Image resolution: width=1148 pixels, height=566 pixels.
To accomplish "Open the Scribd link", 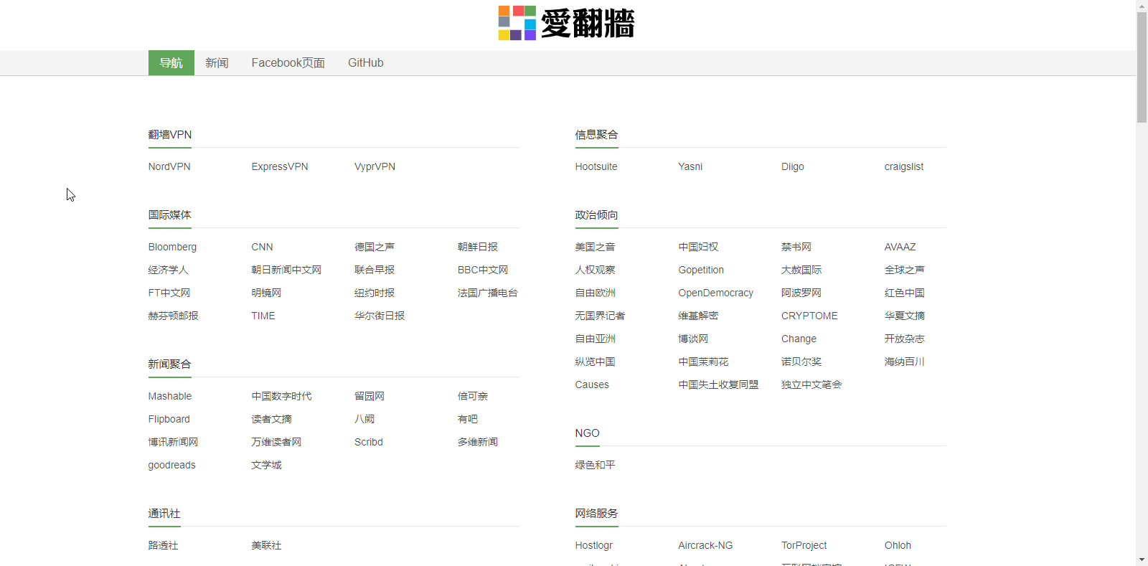I will tap(369, 442).
